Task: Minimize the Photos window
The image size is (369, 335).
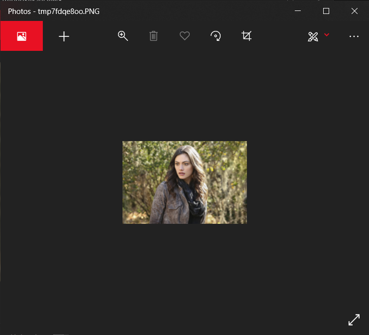Action: [298, 11]
